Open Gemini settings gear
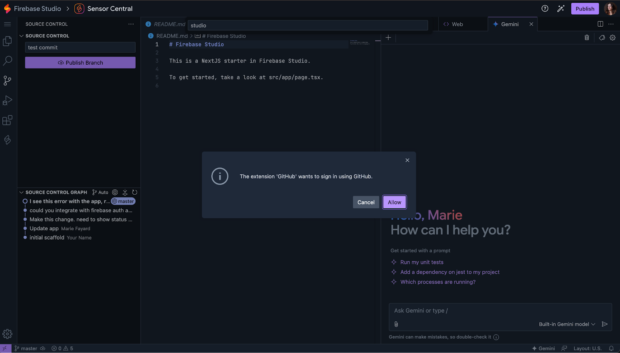This screenshot has height=353, width=620. tap(613, 38)
